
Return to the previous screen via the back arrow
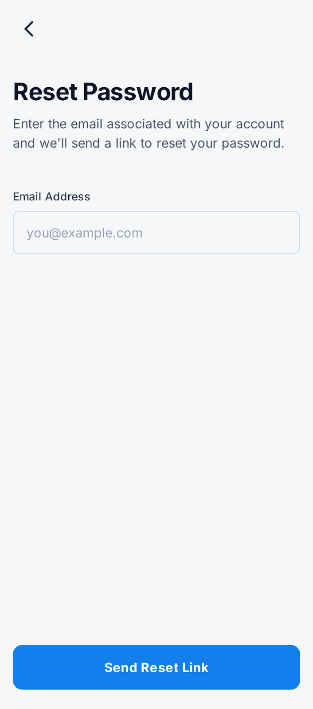(29, 29)
